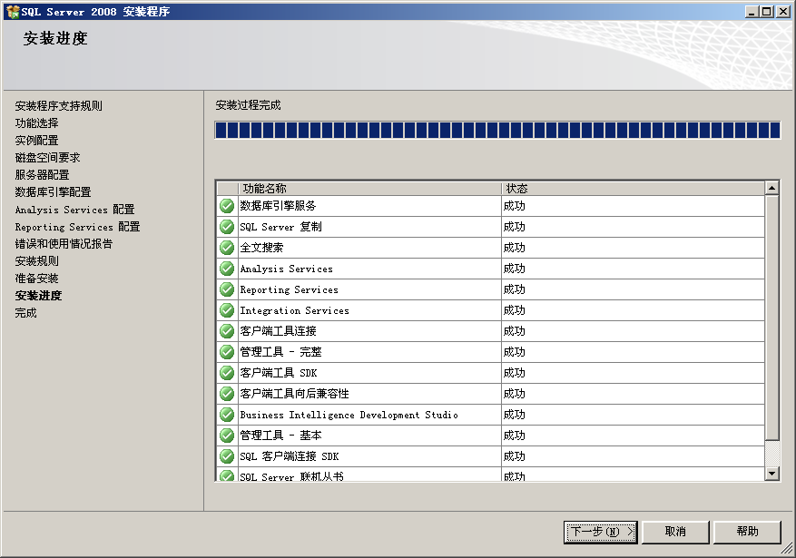The height and width of the screenshot is (558, 796).
Task: Click the 客户端工具 SDK feature name
Action: 279,373
